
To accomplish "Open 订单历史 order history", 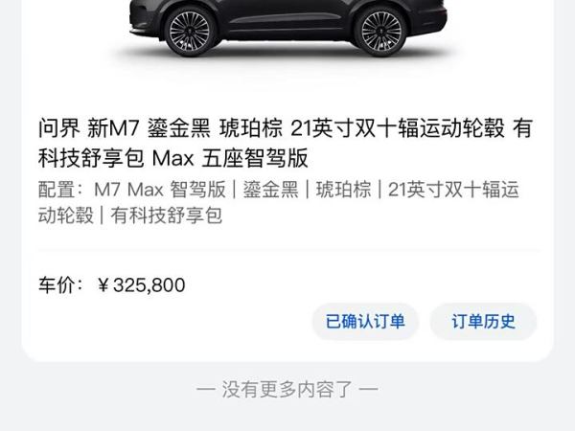I will [483, 322].
